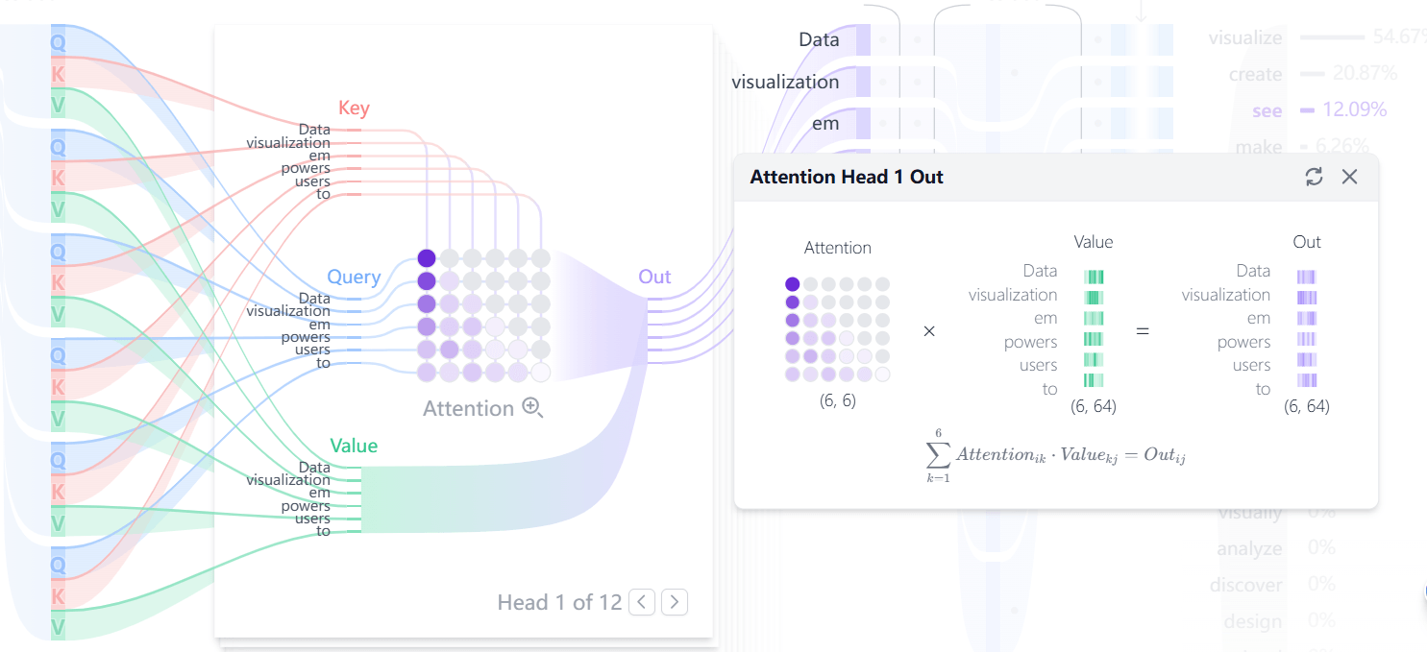Select the 'see' 12.09% prediction token
Viewport: 1427px width, 652px height.
(x=1267, y=110)
